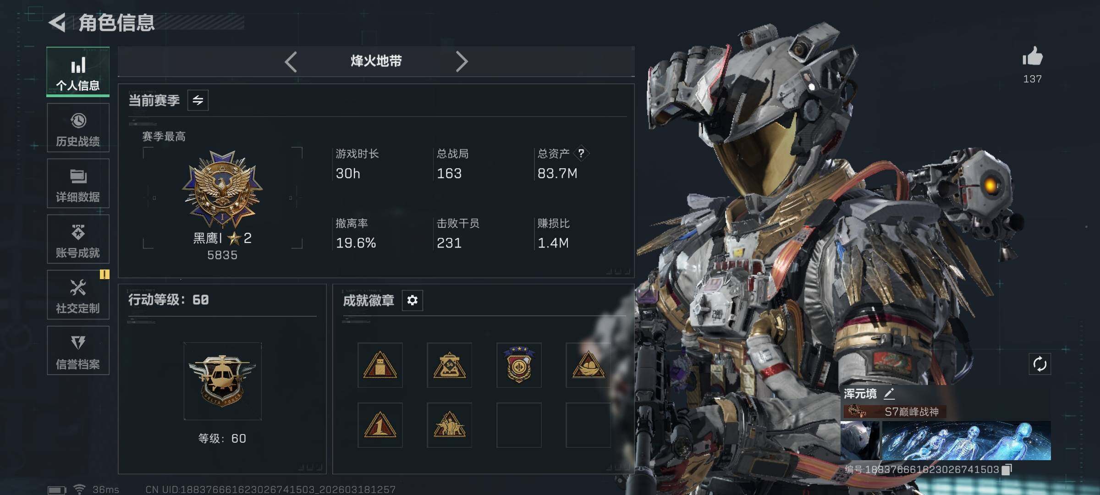Click the skeleton-themed name card banner
This screenshot has width=1100, height=495.
click(966, 441)
